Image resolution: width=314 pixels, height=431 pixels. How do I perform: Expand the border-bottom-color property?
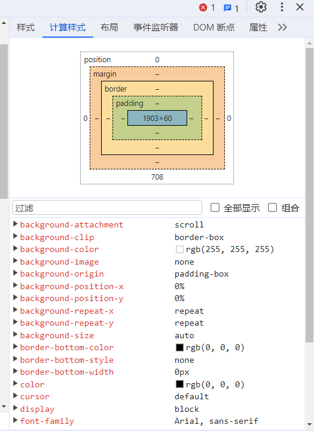tap(16, 347)
